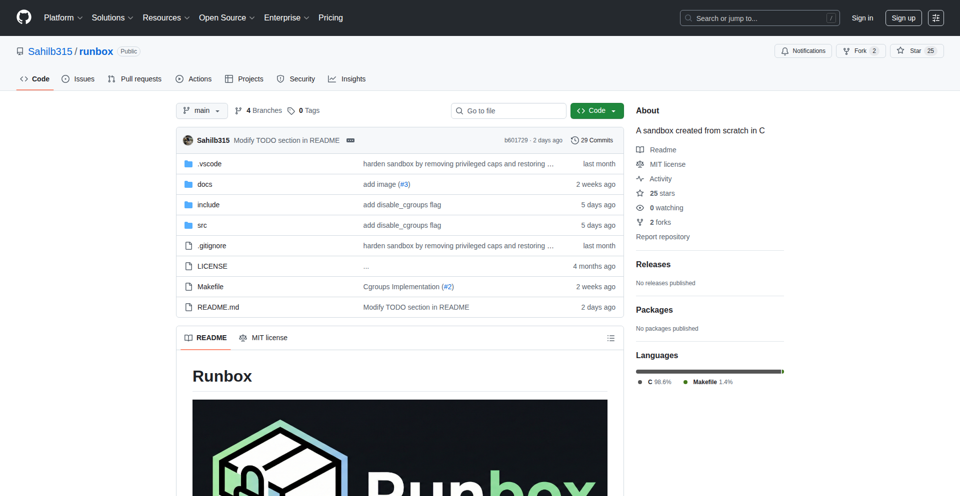The height and width of the screenshot is (496, 960).
Task: Toggle notifications for this repository
Action: [x=802, y=50]
